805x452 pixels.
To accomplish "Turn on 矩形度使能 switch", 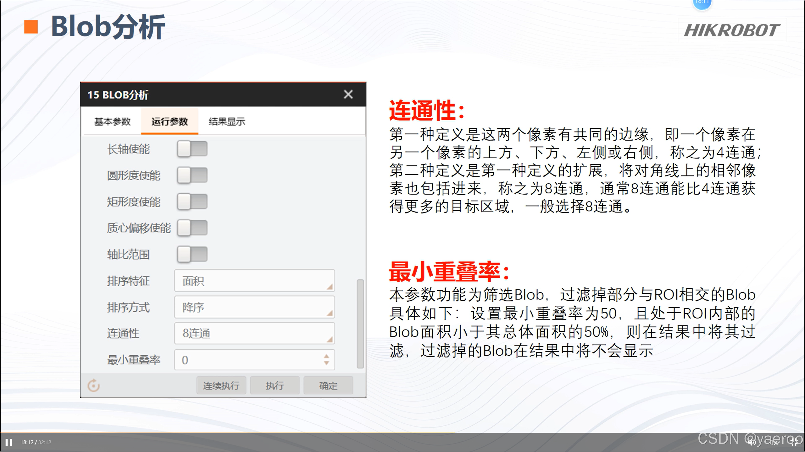I will [x=192, y=202].
